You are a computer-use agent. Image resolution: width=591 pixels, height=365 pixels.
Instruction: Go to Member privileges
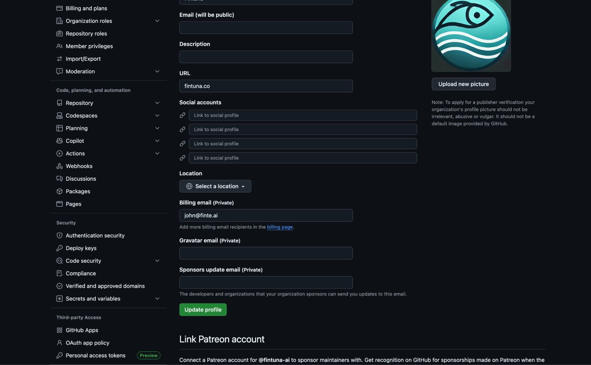tap(89, 46)
